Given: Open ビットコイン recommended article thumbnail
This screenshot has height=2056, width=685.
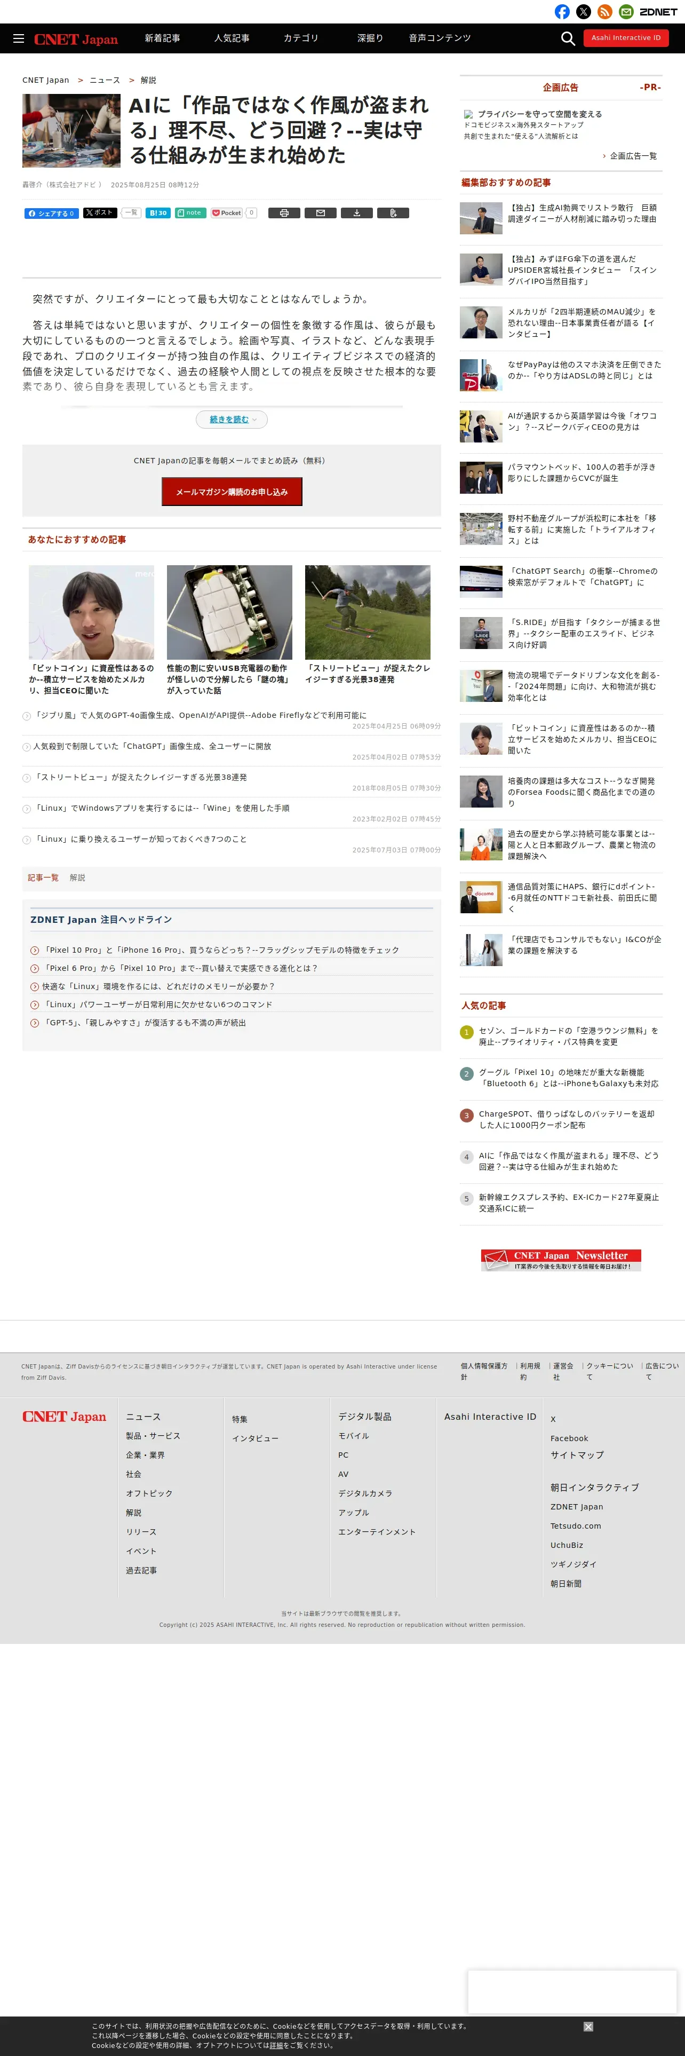Looking at the screenshot, I should 92,612.
